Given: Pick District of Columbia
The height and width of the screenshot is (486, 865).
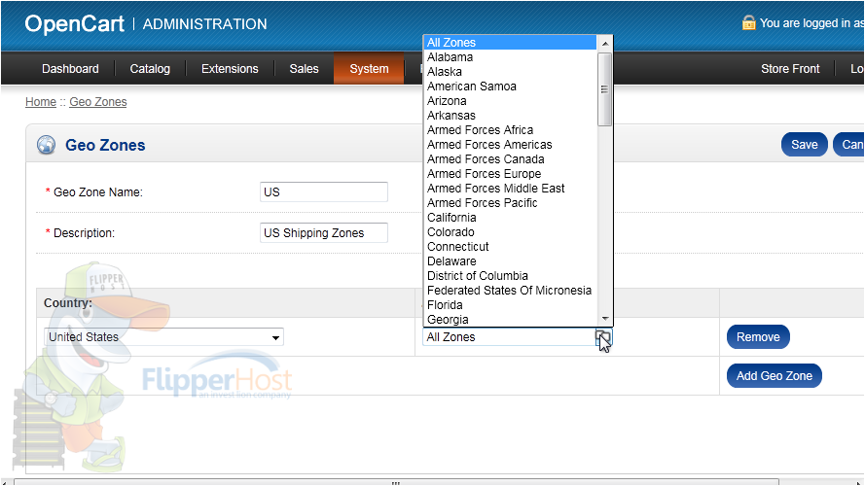Looking at the screenshot, I should click(510, 276).
